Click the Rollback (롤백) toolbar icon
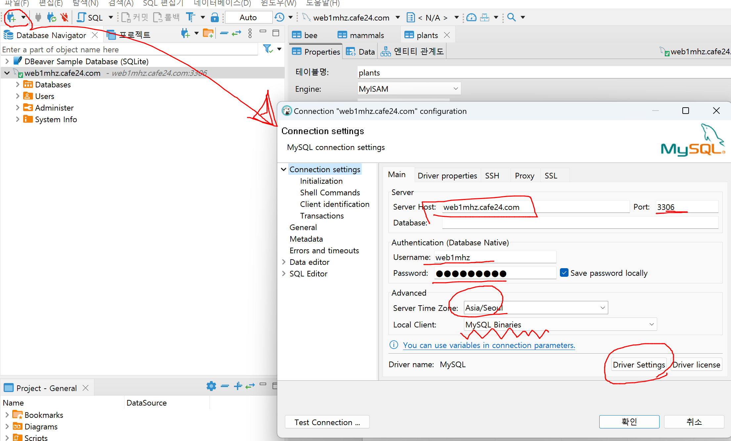Image resolution: width=731 pixels, height=441 pixels. 166,17
